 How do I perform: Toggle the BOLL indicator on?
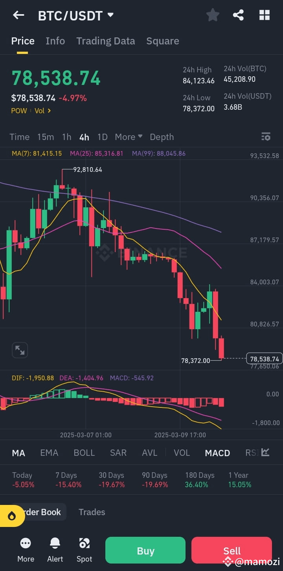click(x=84, y=453)
